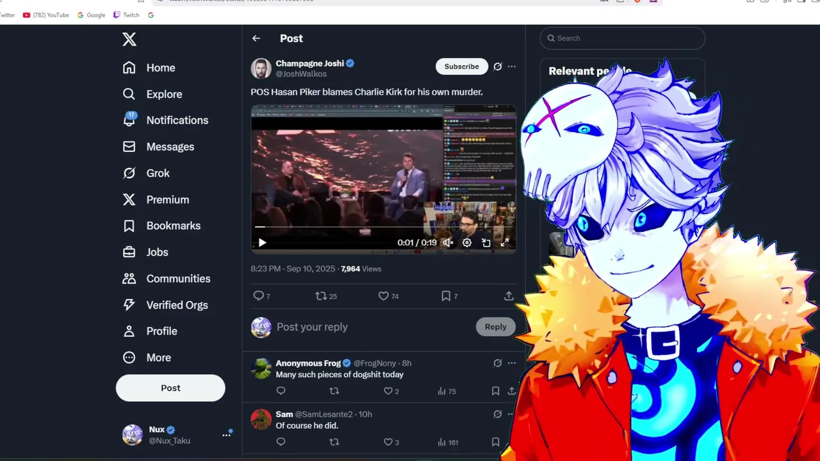
Task: Click the X logo icon
Action: click(x=129, y=39)
